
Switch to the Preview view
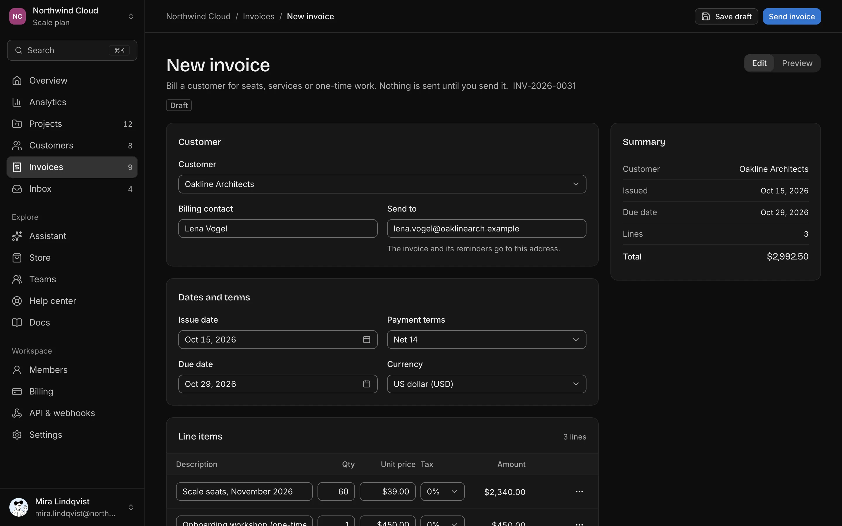coord(797,63)
